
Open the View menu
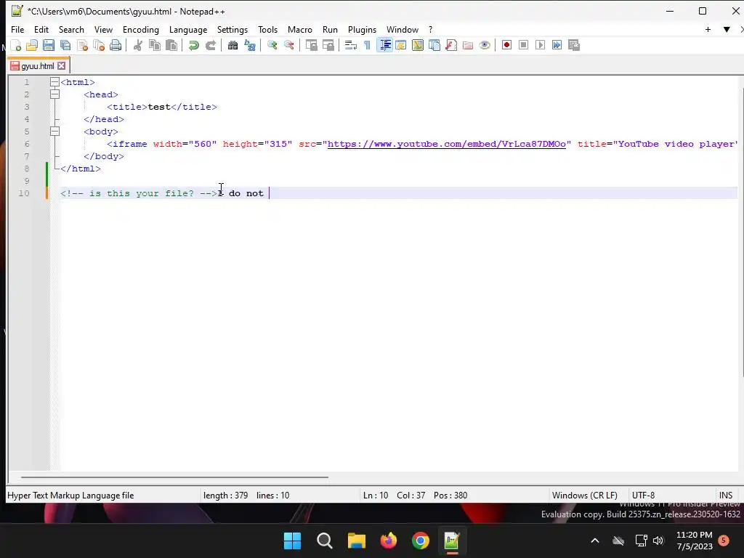coord(103,29)
